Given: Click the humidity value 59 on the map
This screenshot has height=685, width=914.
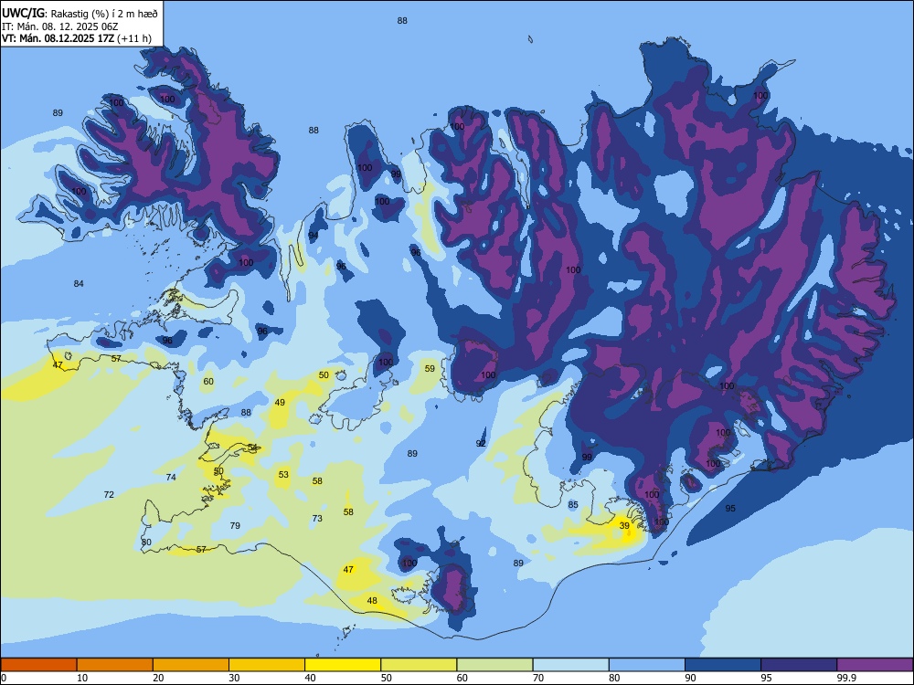Looking at the screenshot, I should tap(430, 368).
